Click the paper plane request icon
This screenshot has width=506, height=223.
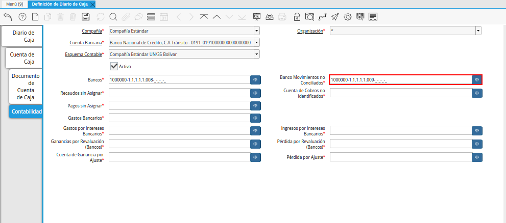(335, 17)
